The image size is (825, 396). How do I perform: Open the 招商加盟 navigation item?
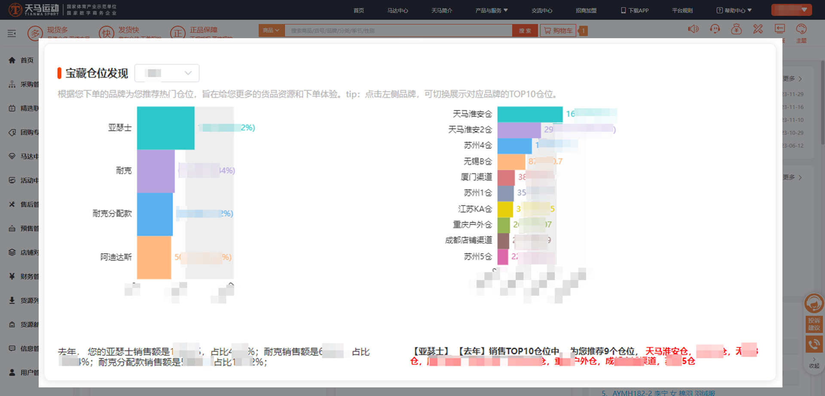point(586,10)
